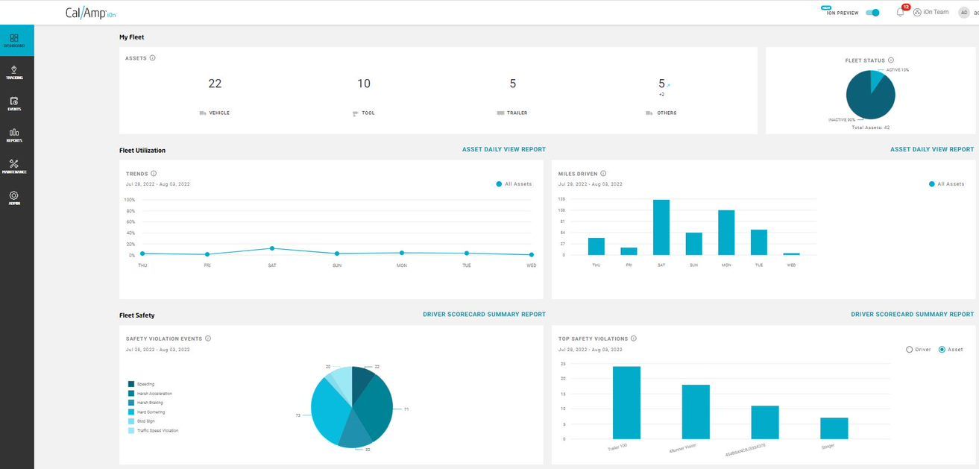Open Asset Daily View Report above Trends chart
979x469 pixels.
(x=503, y=150)
